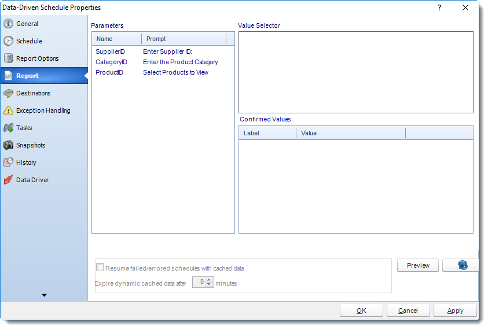Screen dimensions: 488x329
Task: Click the Tasks icon
Action: click(x=9, y=128)
